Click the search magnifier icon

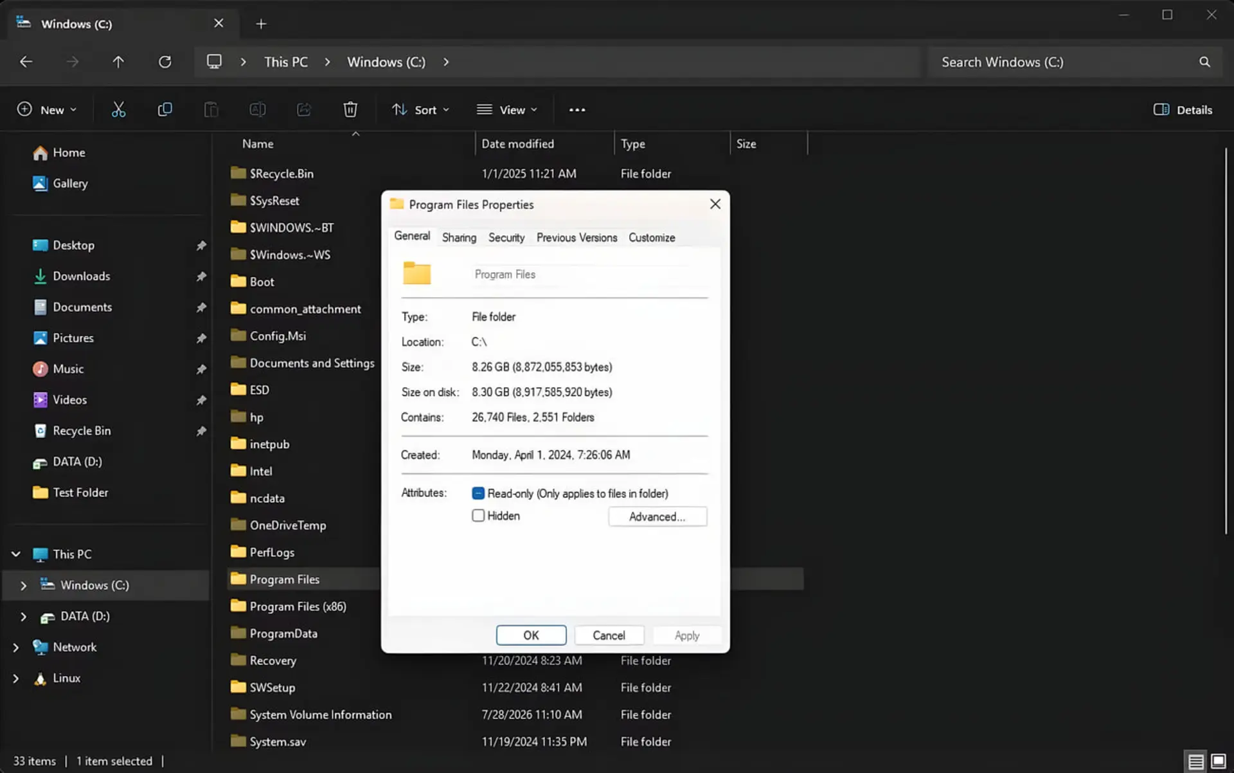pos(1204,62)
